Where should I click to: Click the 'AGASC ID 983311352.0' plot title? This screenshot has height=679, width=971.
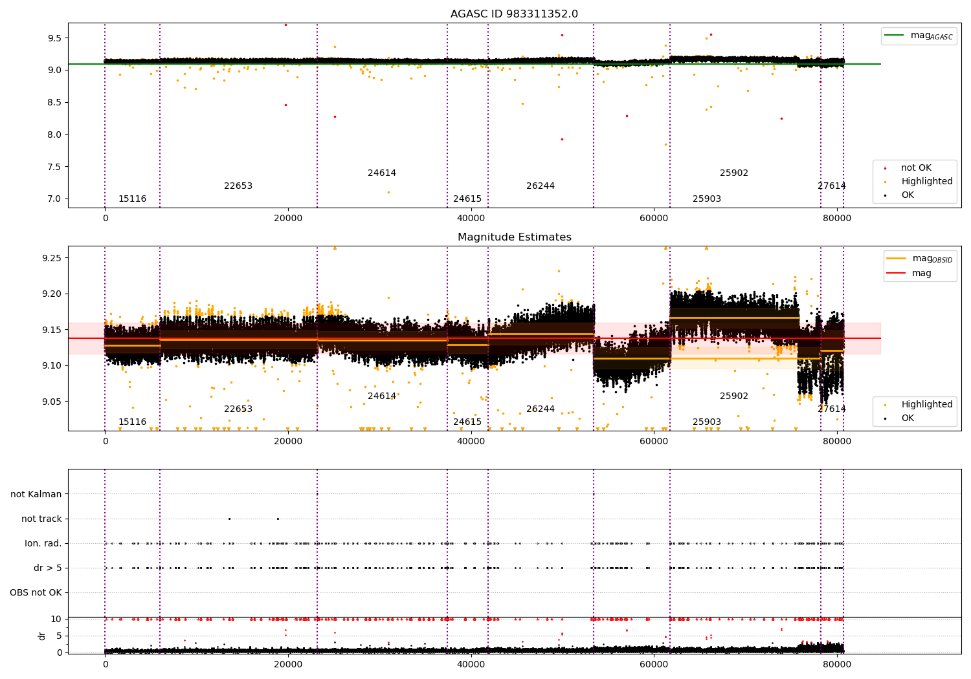coord(514,14)
